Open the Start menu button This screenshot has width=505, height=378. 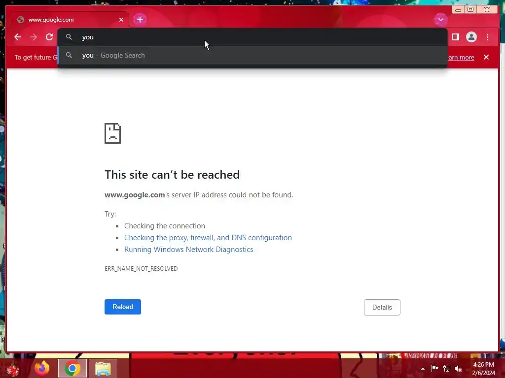click(x=13, y=369)
